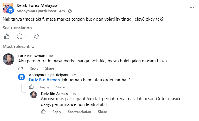
Task: Click the Most relevant dropdown arrow
Action: coord(33,47)
